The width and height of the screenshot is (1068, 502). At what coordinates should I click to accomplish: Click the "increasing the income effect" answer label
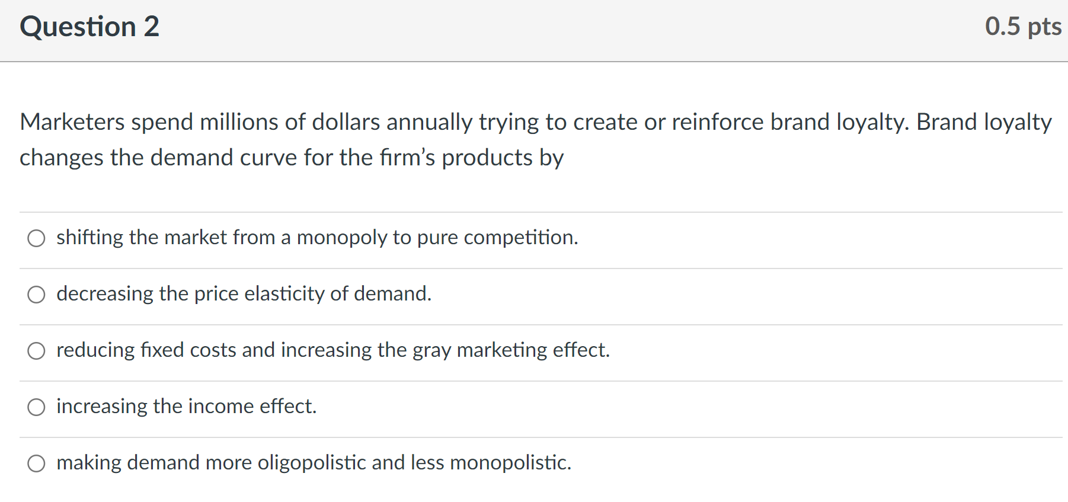point(186,407)
